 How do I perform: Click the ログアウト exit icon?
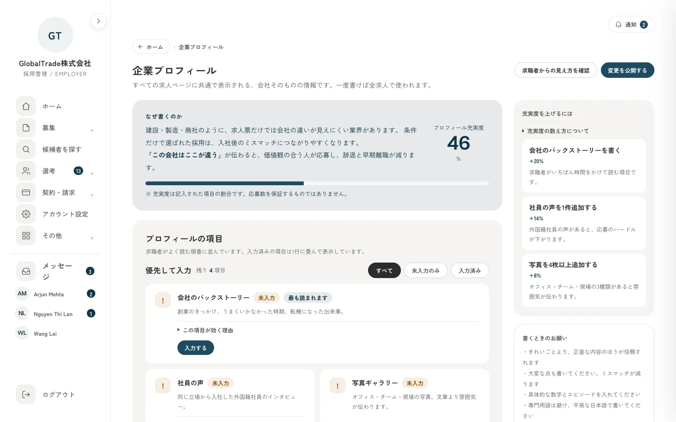[26, 394]
